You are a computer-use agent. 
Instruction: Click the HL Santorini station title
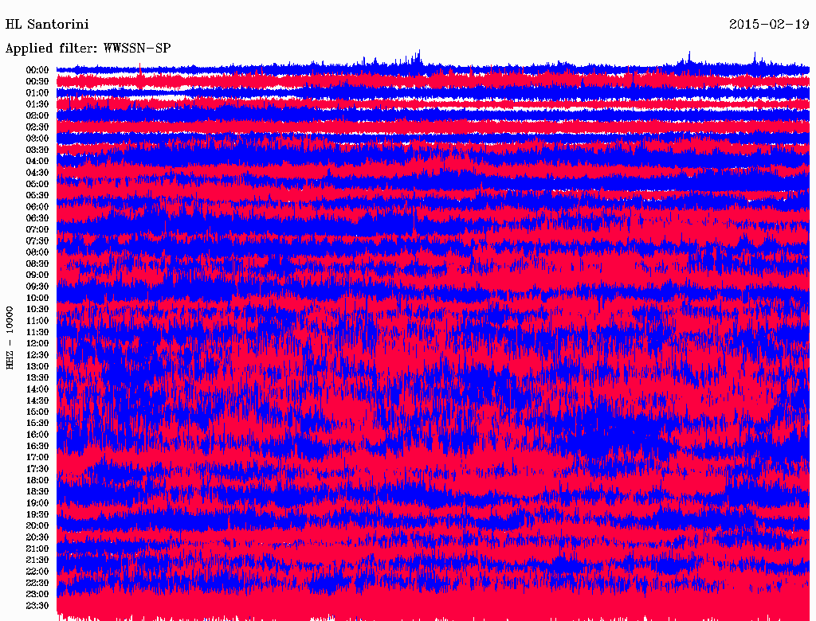(x=47, y=25)
